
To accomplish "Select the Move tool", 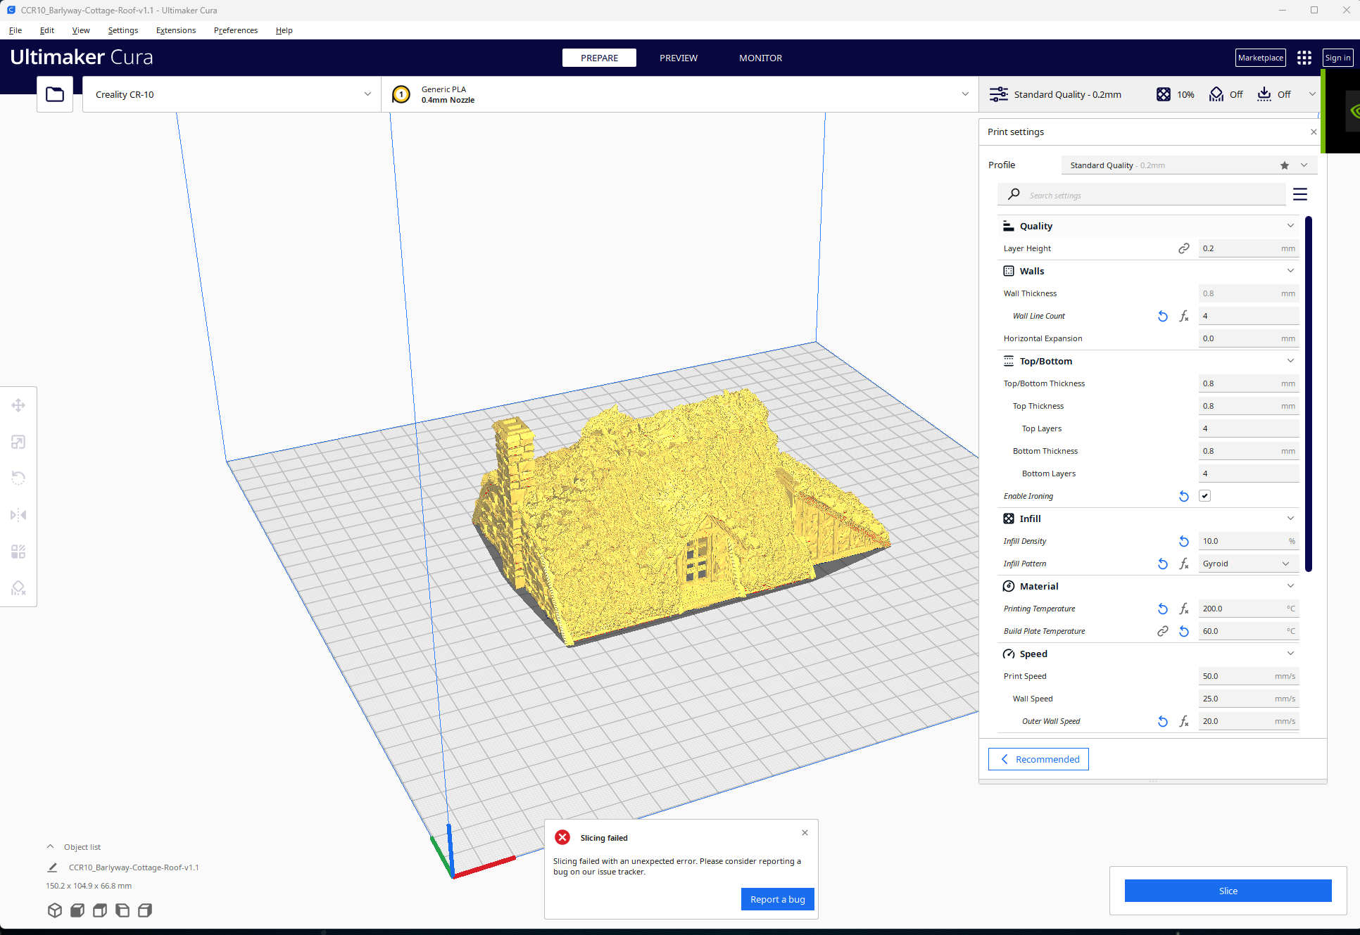I will (x=19, y=405).
